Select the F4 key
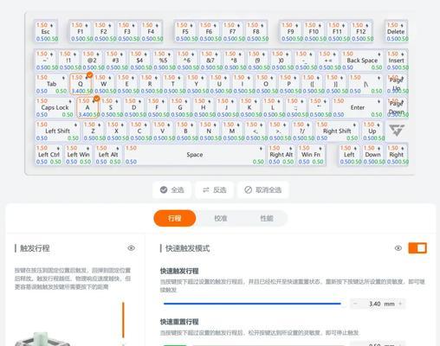Viewport: 440px width, 346px height. (151, 32)
